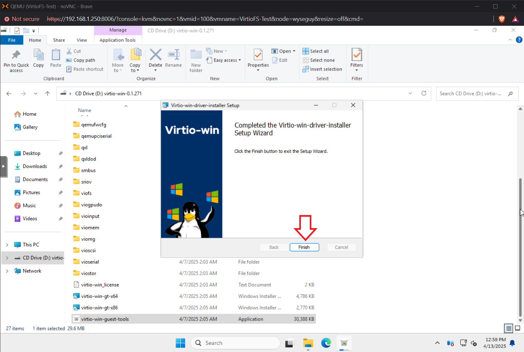Expand This PC tree node
Screen dimensions: 524x352
pyautogui.click(x=7, y=245)
